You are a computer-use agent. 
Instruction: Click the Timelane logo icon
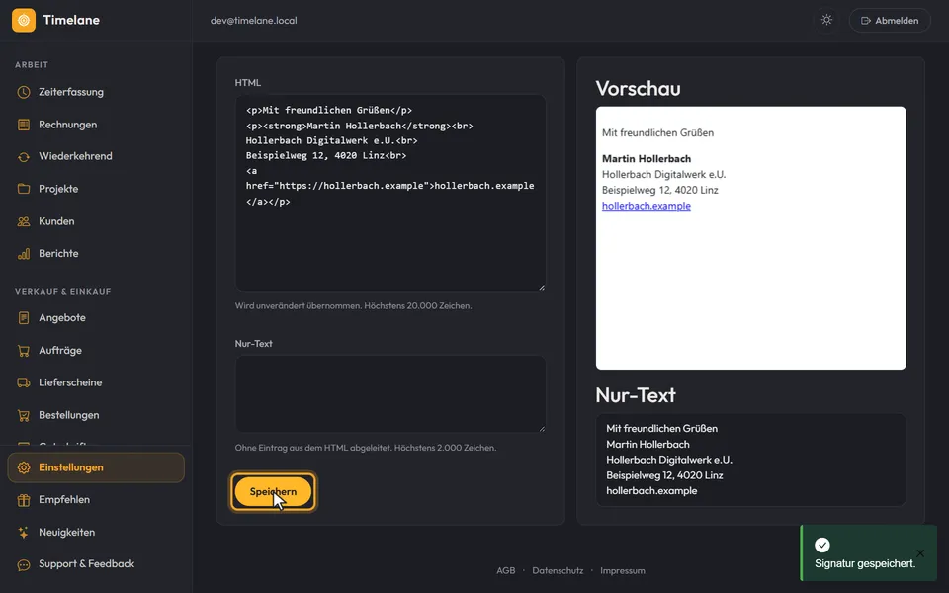pyautogui.click(x=24, y=20)
